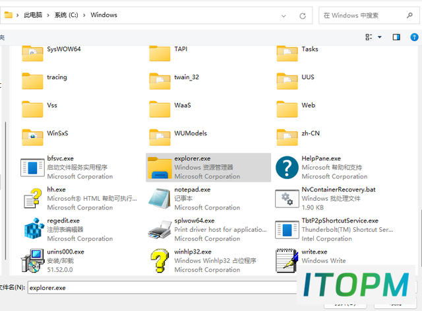Screen dimensions: 422x311
Task: Click the file name input field
Action: [162, 287]
